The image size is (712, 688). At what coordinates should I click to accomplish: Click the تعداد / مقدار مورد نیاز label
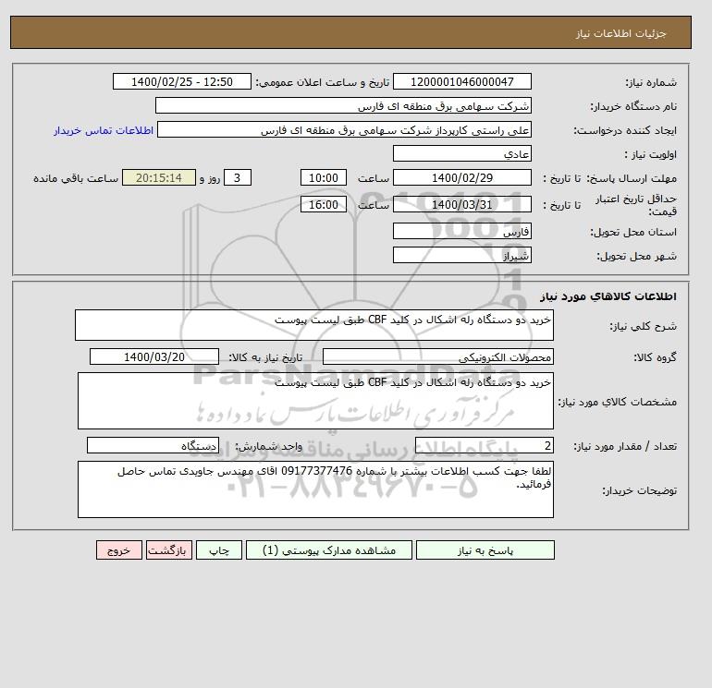pyautogui.click(x=625, y=447)
